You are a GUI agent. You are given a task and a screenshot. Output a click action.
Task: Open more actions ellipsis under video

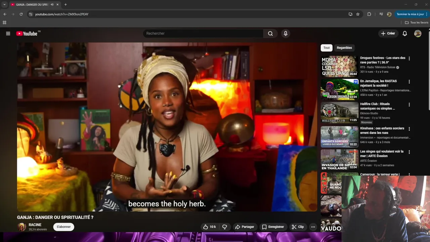313,227
